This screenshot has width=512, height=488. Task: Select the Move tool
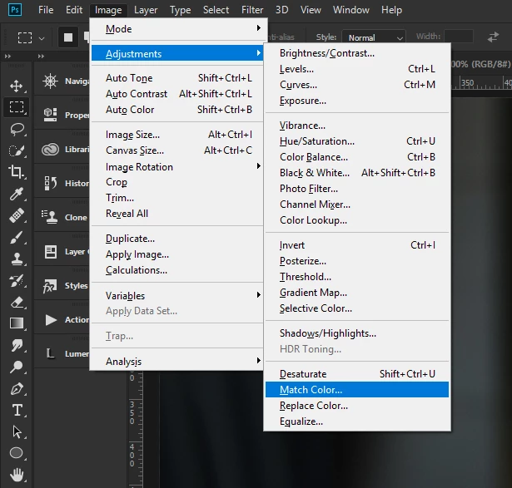pyautogui.click(x=17, y=86)
